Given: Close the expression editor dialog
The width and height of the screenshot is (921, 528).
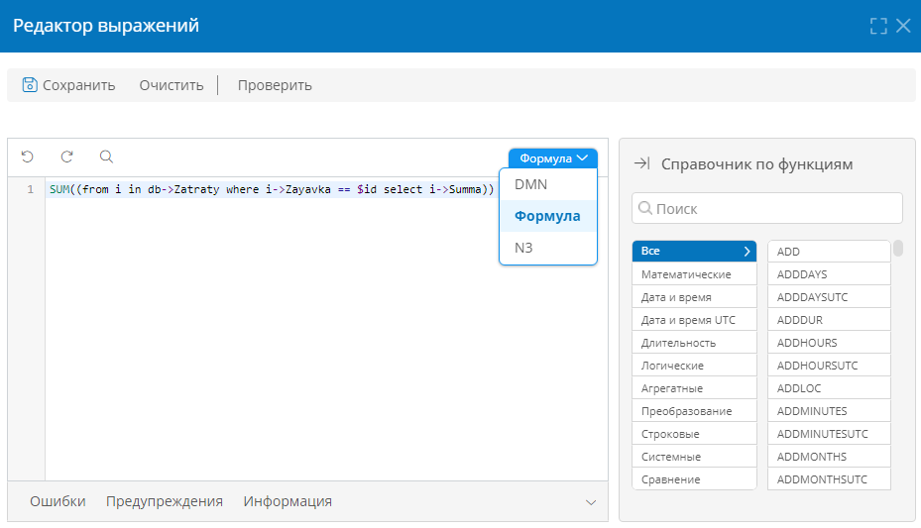Looking at the screenshot, I should (903, 26).
